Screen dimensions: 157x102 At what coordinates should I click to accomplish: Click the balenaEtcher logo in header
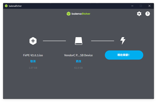pos(78,14)
